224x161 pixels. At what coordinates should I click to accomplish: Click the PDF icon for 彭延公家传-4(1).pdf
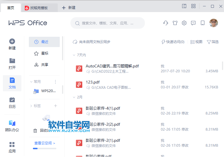(x=79, y=111)
